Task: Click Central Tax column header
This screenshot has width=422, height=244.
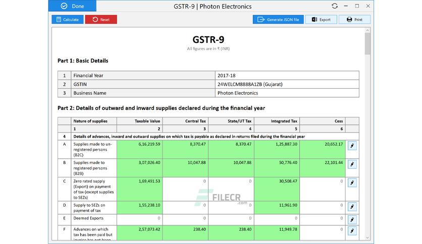Action: coord(185,121)
